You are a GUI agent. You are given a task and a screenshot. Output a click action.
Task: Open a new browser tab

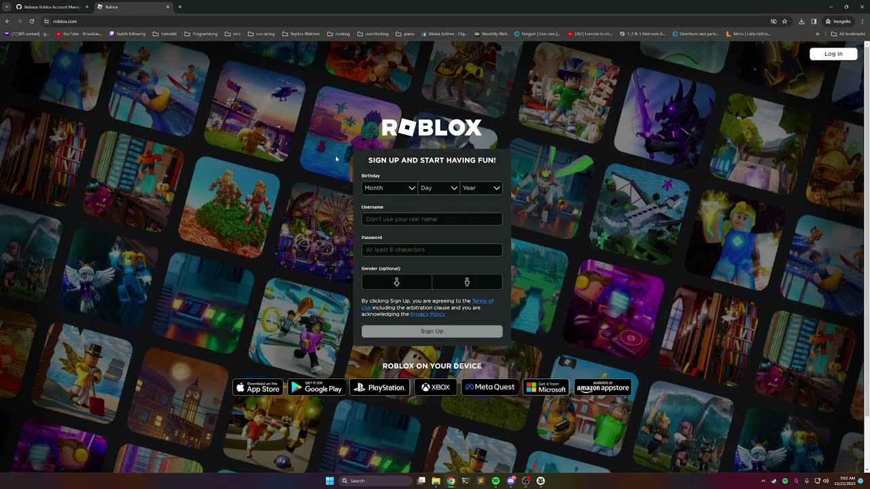(180, 7)
